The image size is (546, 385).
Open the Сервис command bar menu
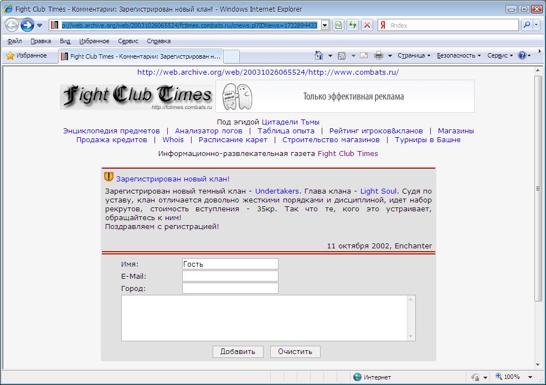[500, 56]
